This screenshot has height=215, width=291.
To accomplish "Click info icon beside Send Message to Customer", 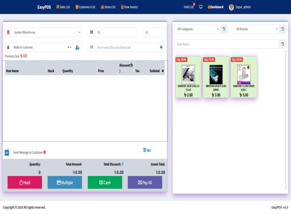I will click(45, 152).
